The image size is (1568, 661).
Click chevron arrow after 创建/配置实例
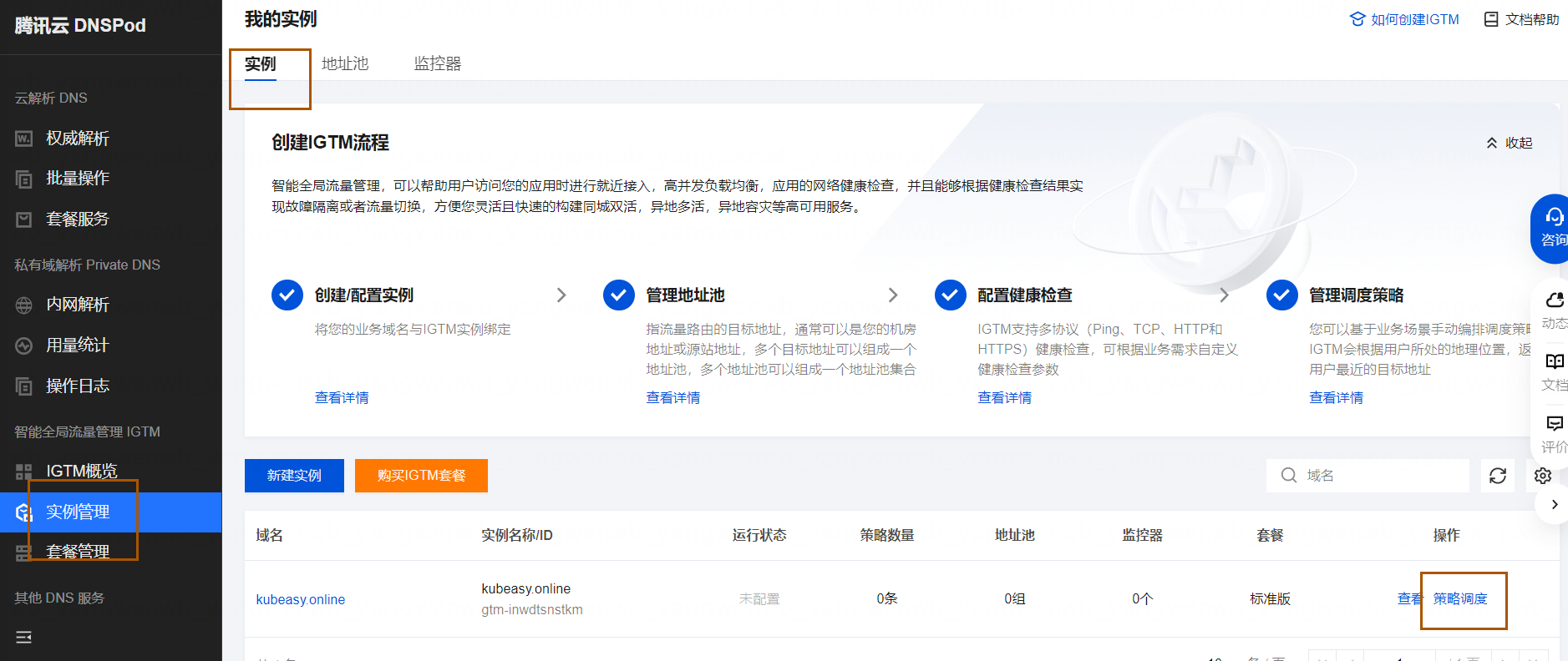coord(561,295)
